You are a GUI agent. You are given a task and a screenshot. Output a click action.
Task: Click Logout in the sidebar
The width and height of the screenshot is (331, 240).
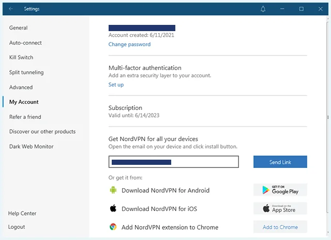(17, 227)
